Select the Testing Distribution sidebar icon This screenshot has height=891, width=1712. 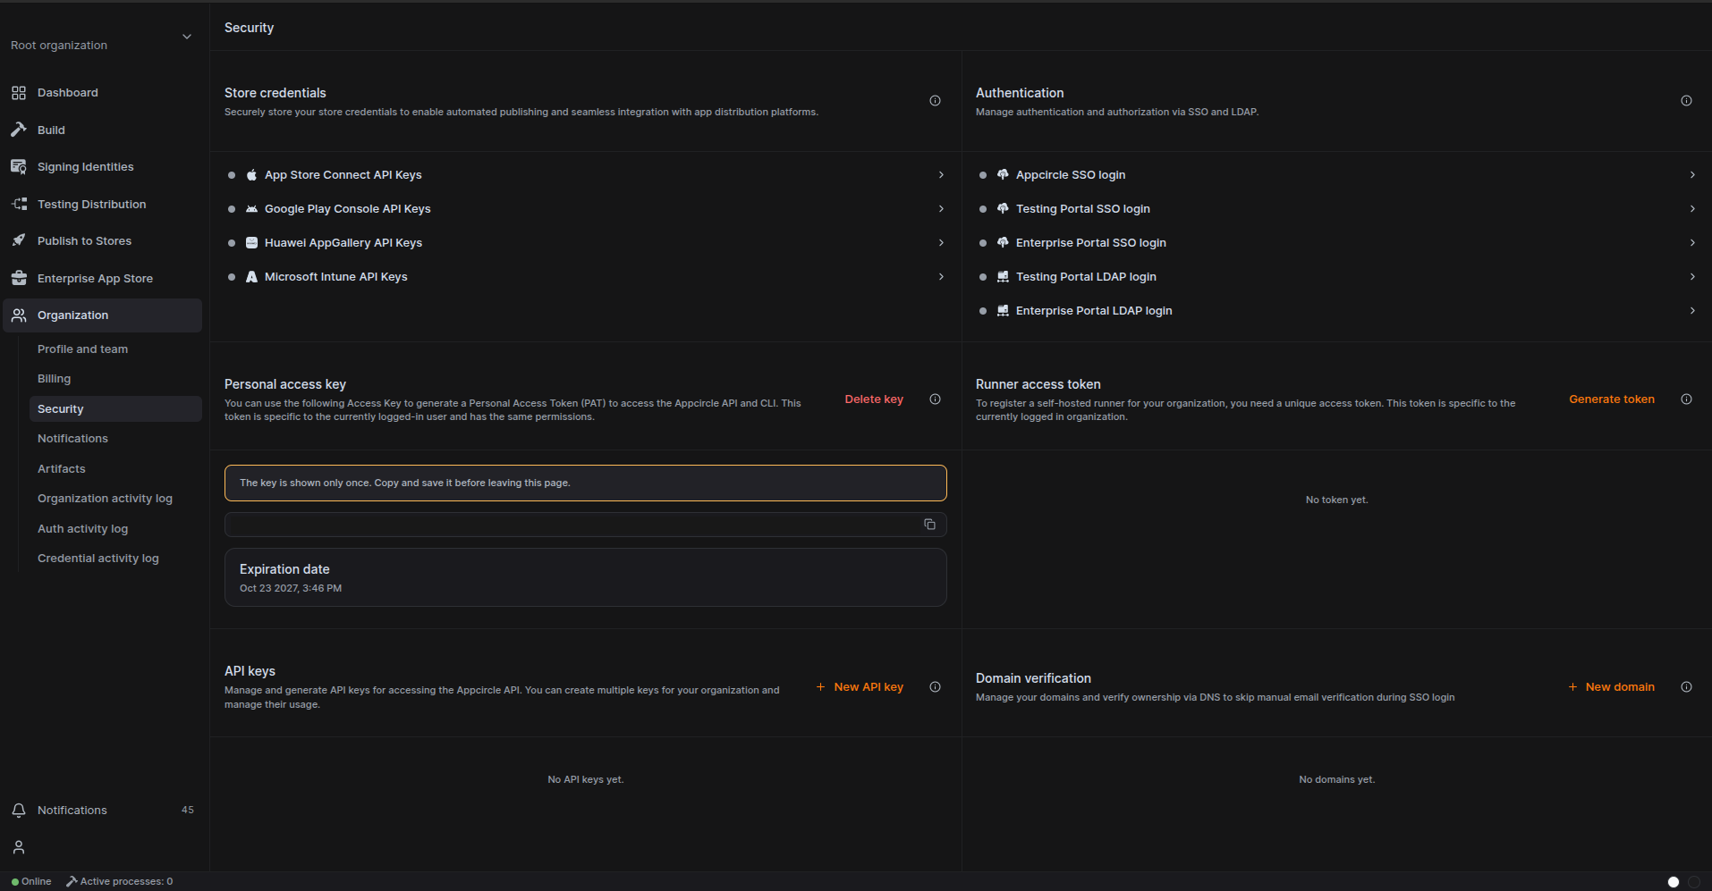(19, 205)
